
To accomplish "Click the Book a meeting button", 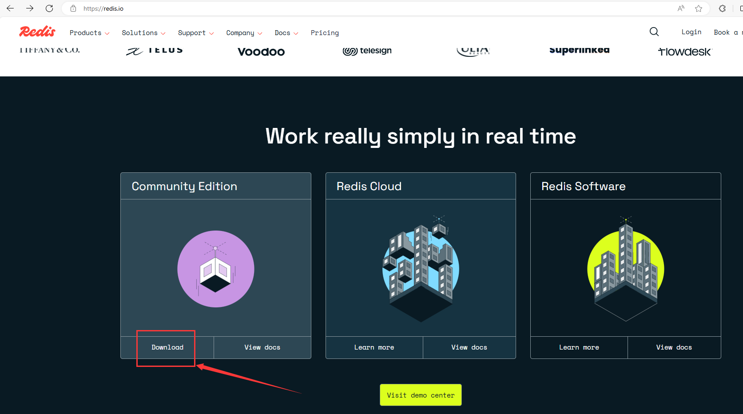I will 728,32.
